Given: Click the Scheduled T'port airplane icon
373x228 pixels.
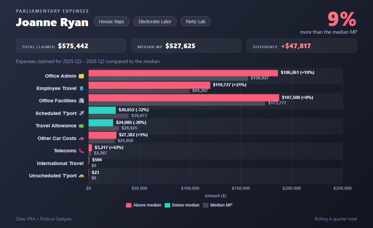Looking at the screenshot, I should tap(81, 113).
